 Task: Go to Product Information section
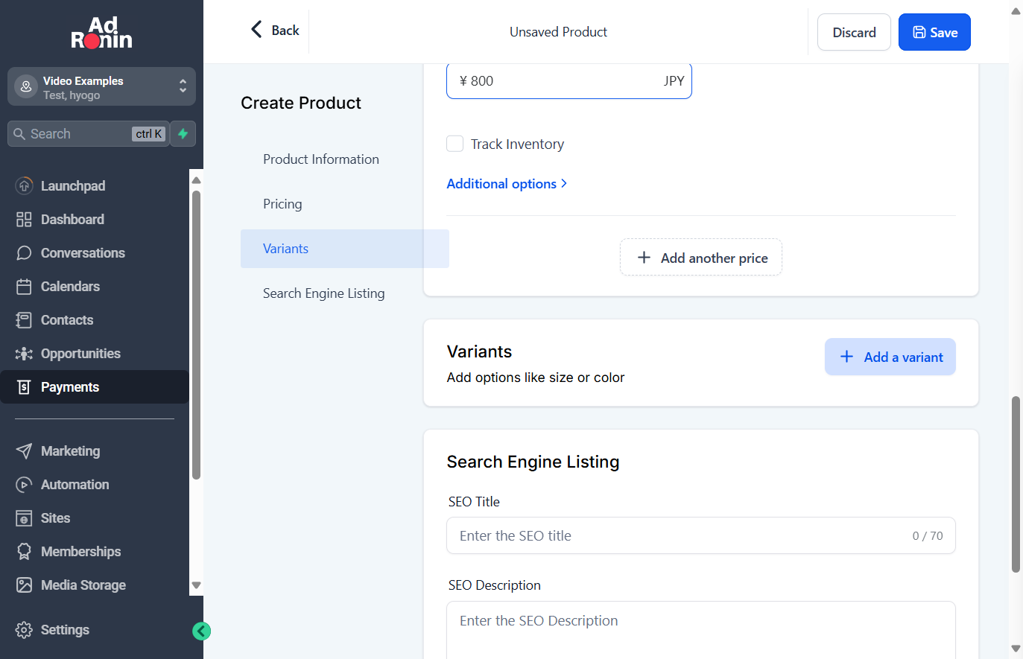tap(321, 159)
